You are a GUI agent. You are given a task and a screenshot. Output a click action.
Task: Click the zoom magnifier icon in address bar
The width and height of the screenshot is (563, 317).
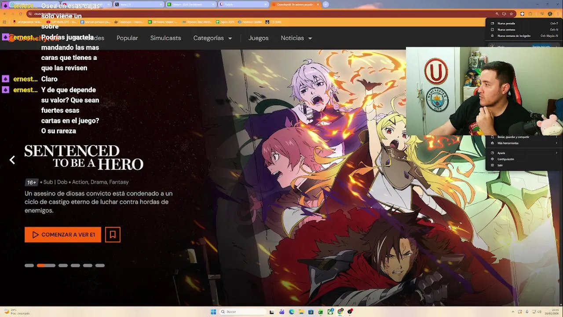[497, 14]
